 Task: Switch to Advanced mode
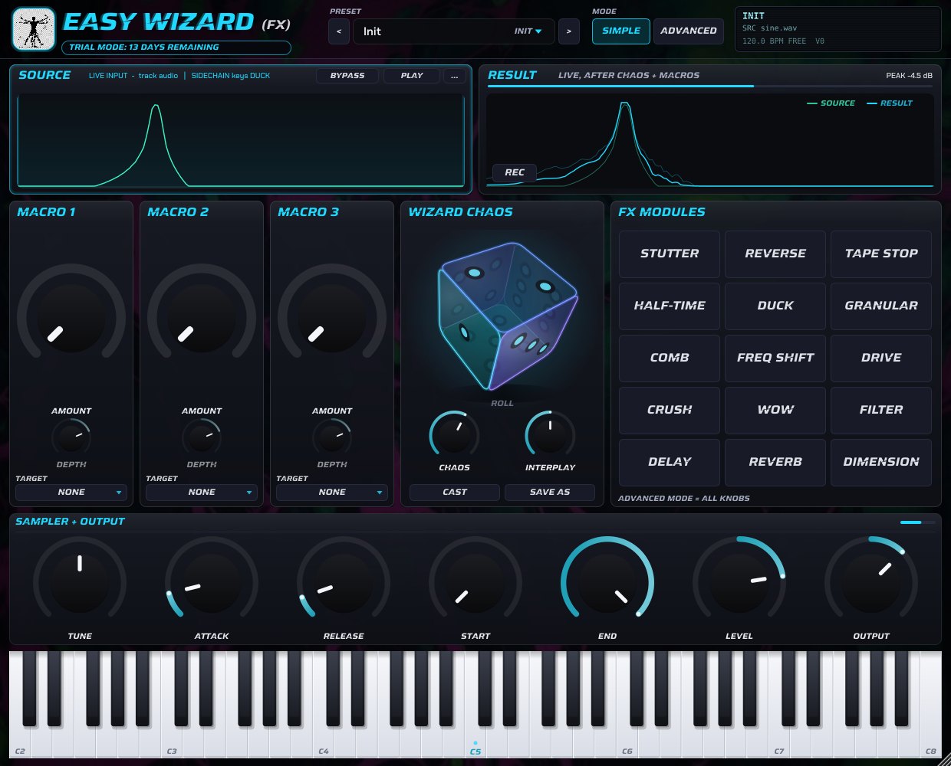click(x=689, y=31)
